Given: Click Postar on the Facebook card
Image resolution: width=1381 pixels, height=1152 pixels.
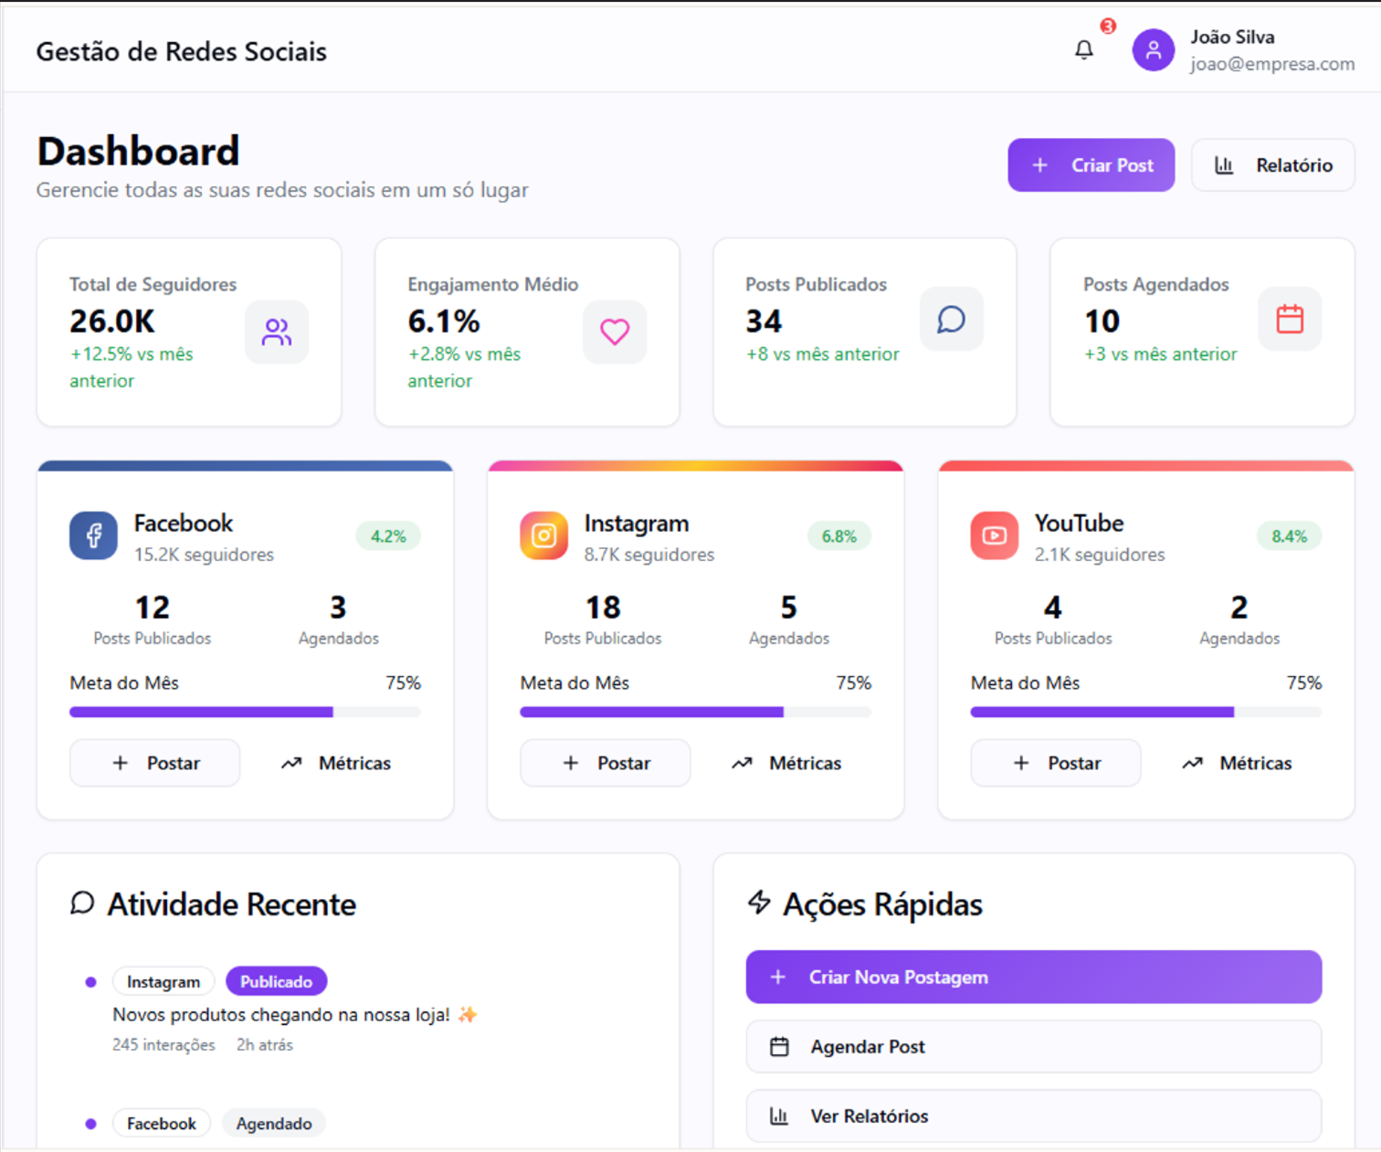Looking at the screenshot, I should 155,763.
